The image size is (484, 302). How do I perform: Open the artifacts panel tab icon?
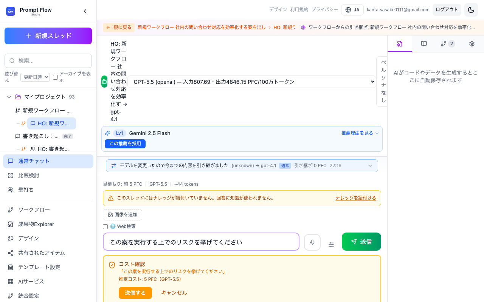(x=399, y=44)
